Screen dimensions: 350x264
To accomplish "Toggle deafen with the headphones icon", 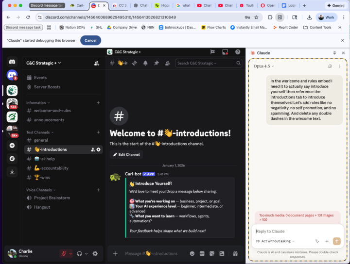I will pyautogui.click(x=80, y=253).
